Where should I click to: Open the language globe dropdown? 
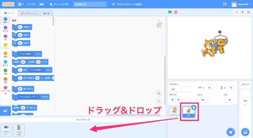pyautogui.click(x=21, y=4)
